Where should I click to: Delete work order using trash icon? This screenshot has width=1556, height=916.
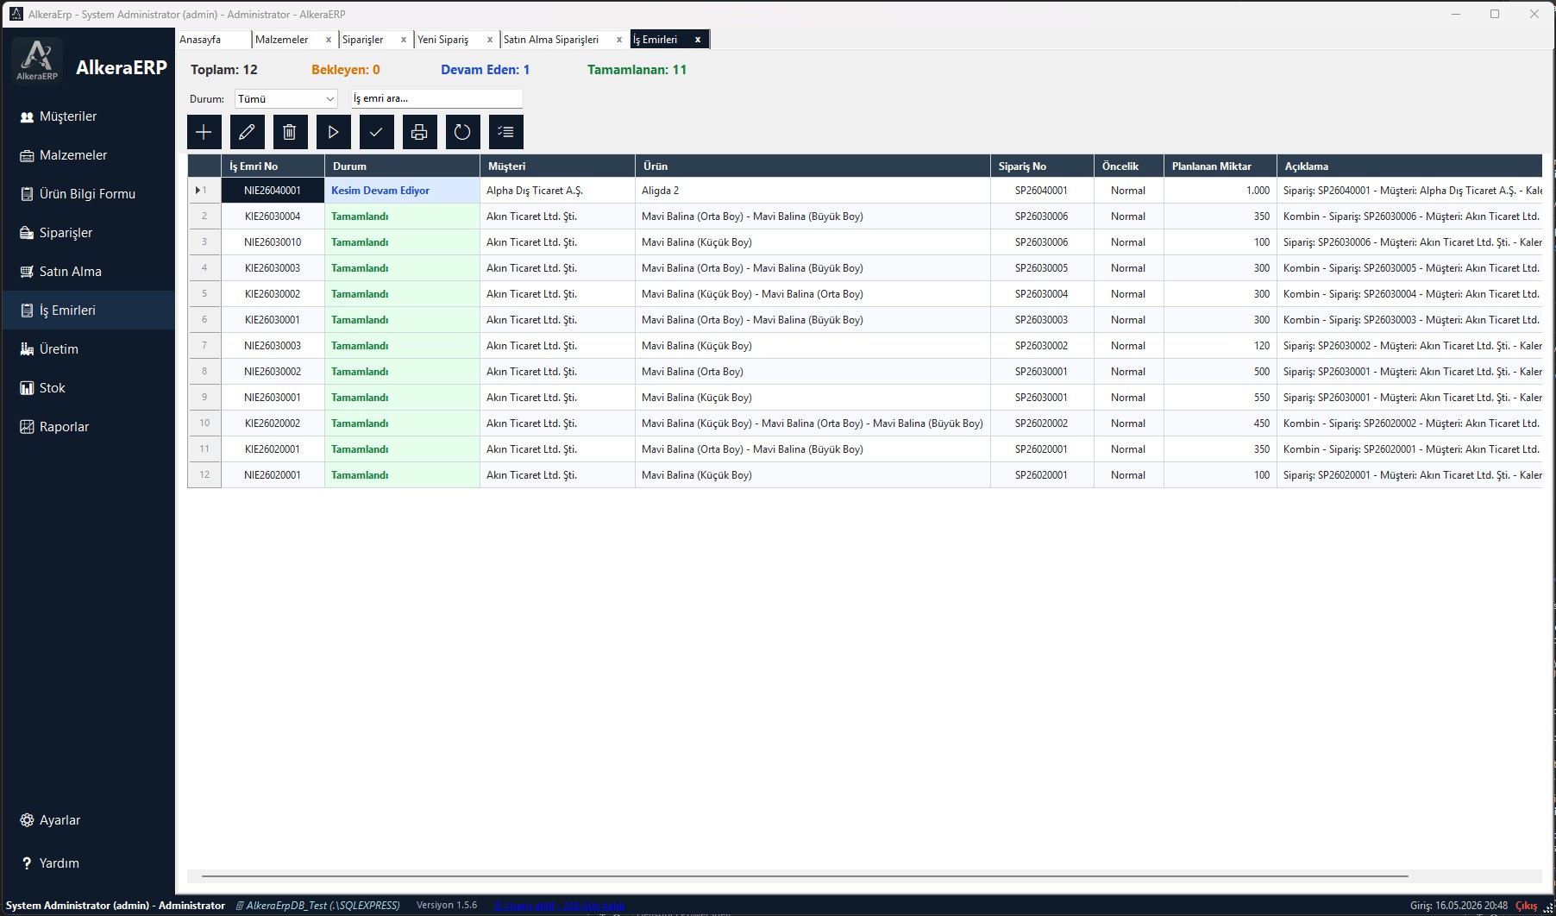pos(290,132)
